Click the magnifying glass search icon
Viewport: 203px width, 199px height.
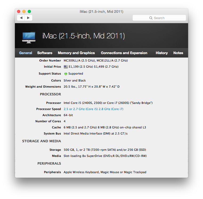[x=151, y=18]
